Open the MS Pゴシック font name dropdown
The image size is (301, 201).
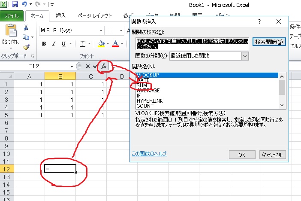click(101, 30)
